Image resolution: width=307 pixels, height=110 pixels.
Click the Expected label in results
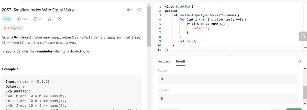pos(163,90)
